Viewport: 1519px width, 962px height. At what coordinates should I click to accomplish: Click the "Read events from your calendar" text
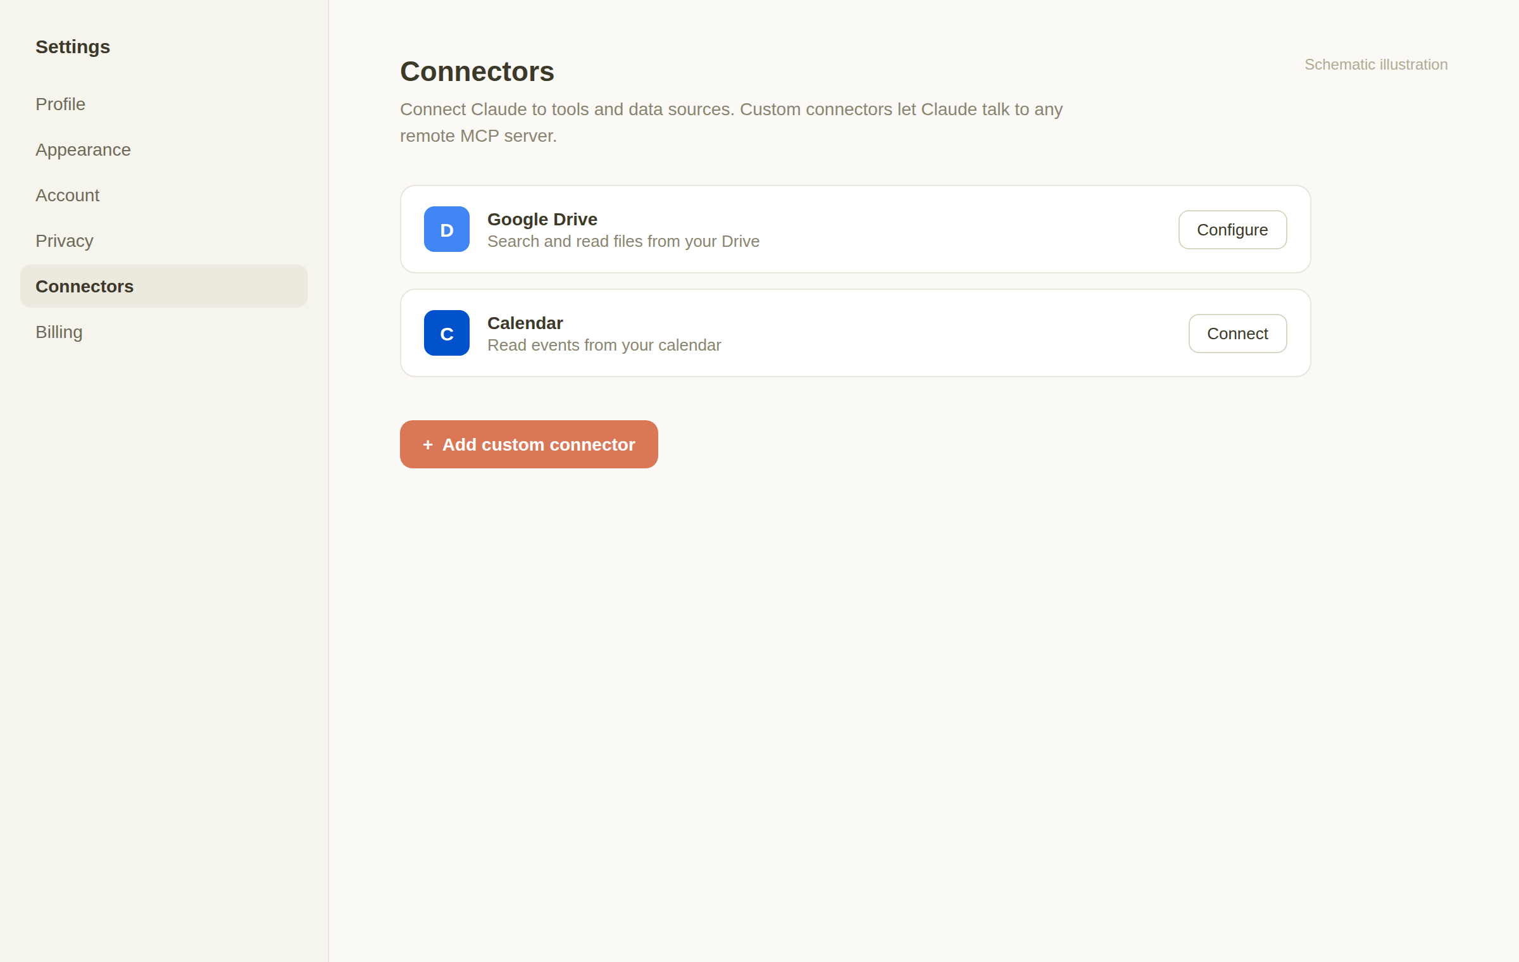pos(604,345)
